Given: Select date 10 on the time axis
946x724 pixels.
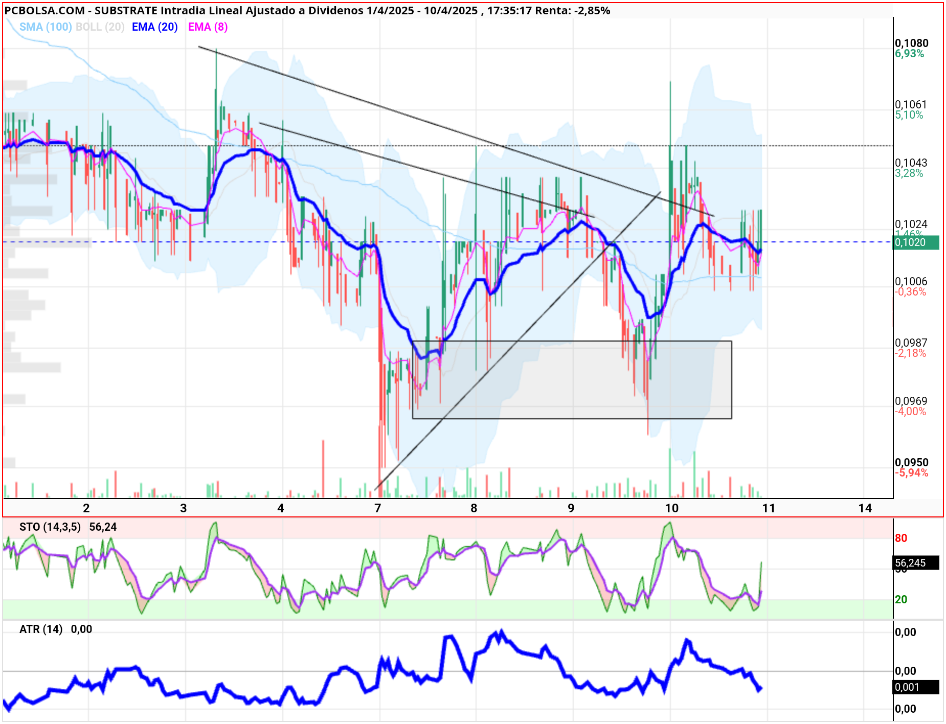Looking at the screenshot, I should tap(672, 508).
